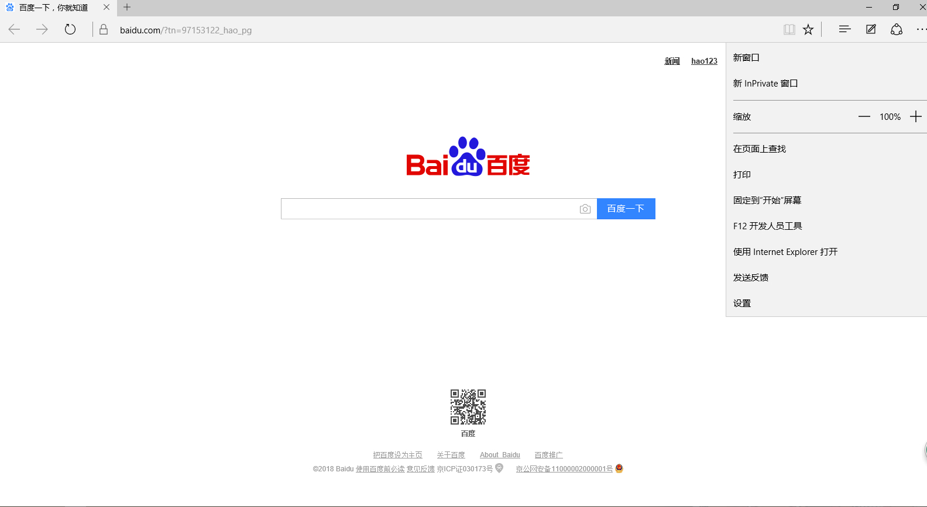Open the share icon in toolbar
This screenshot has width=927, height=507.
pos(897,29)
